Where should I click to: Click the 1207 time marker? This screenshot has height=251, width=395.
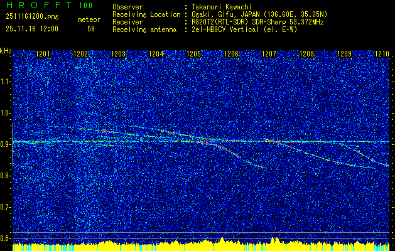(x=269, y=53)
